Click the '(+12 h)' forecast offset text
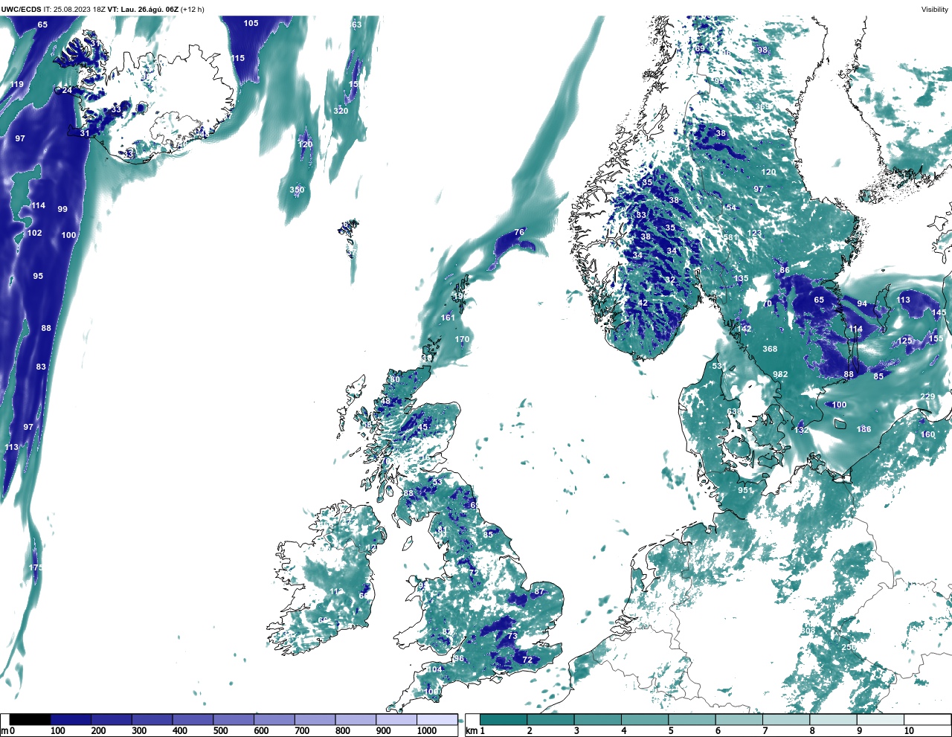The width and height of the screenshot is (952, 737). coord(193,9)
